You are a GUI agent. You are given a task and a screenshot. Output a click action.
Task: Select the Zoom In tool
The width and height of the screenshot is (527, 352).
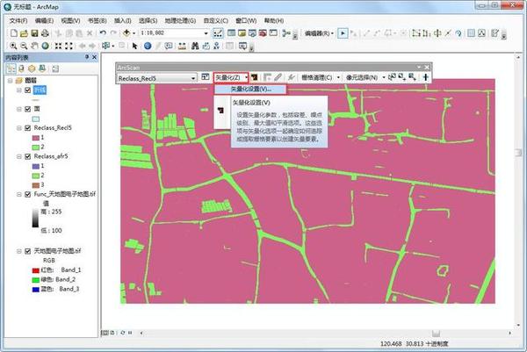click(x=13, y=46)
